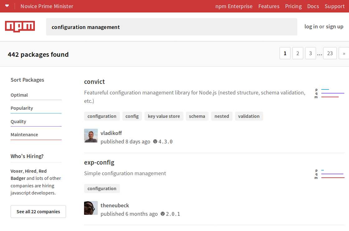Click the config tag
Screen dimensions: 349x231
click(x=132, y=116)
